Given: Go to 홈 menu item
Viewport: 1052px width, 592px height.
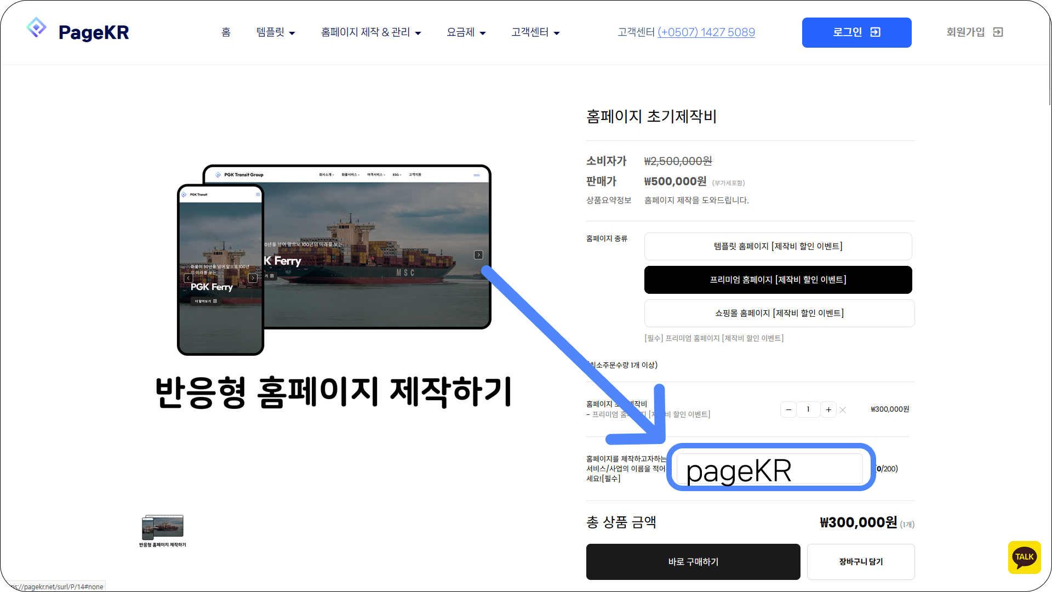Looking at the screenshot, I should [226, 32].
